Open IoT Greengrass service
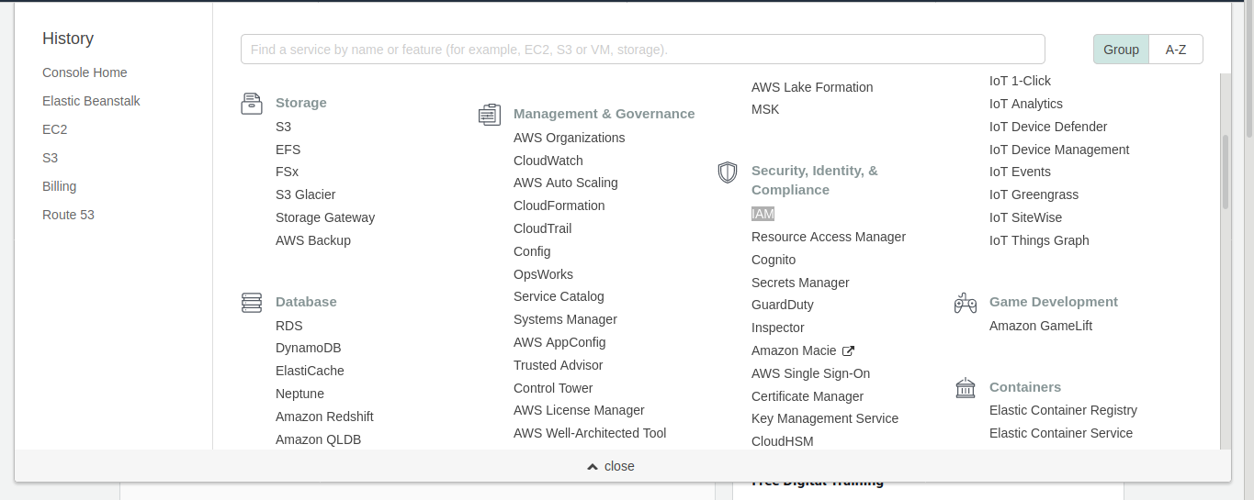Image resolution: width=1254 pixels, height=500 pixels. click(1034, 194)
